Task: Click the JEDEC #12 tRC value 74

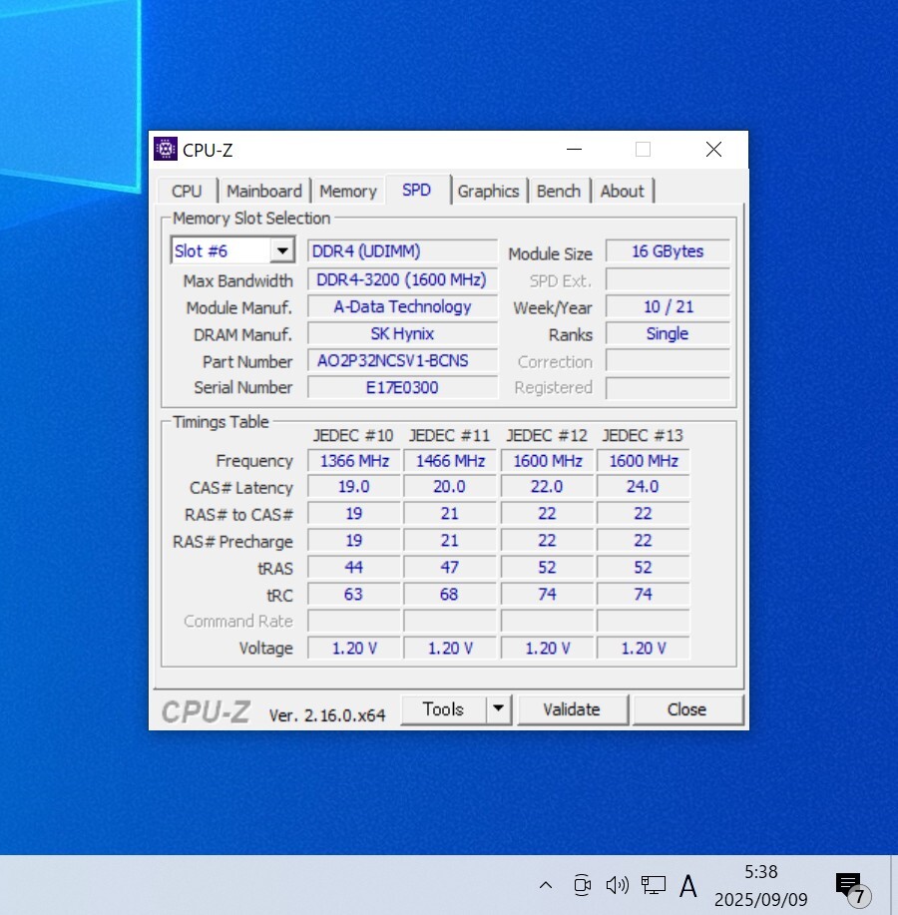Action: (x=548, y=594)
